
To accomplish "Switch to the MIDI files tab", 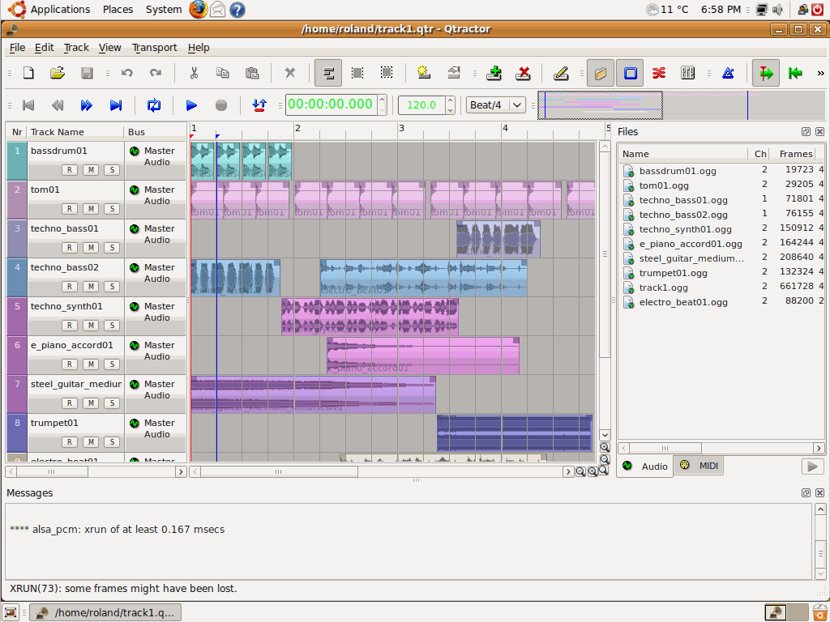I will (700, 466).
